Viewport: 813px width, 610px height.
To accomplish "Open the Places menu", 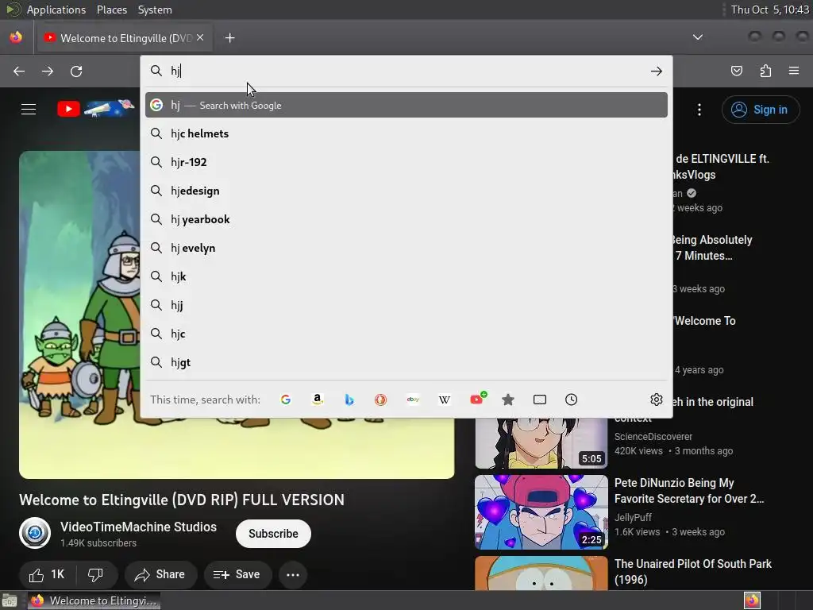I will coord(111,10).
